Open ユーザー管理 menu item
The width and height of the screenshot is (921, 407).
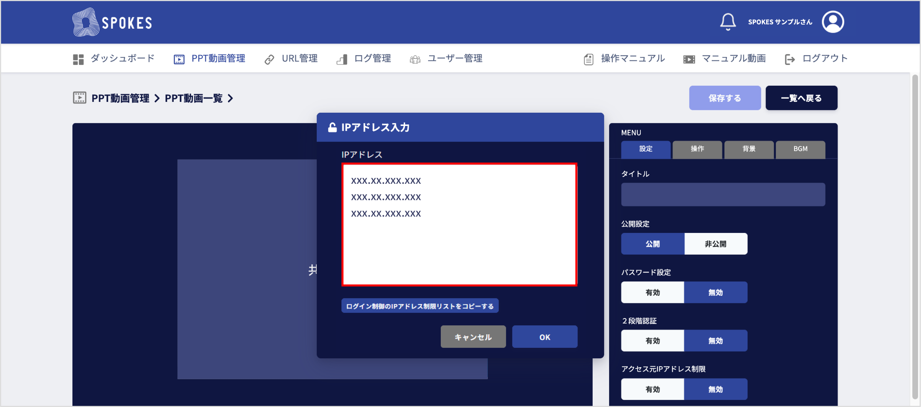click(455, 58)
